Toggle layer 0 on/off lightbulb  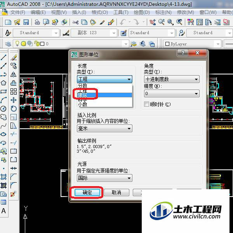pos(17,43)
